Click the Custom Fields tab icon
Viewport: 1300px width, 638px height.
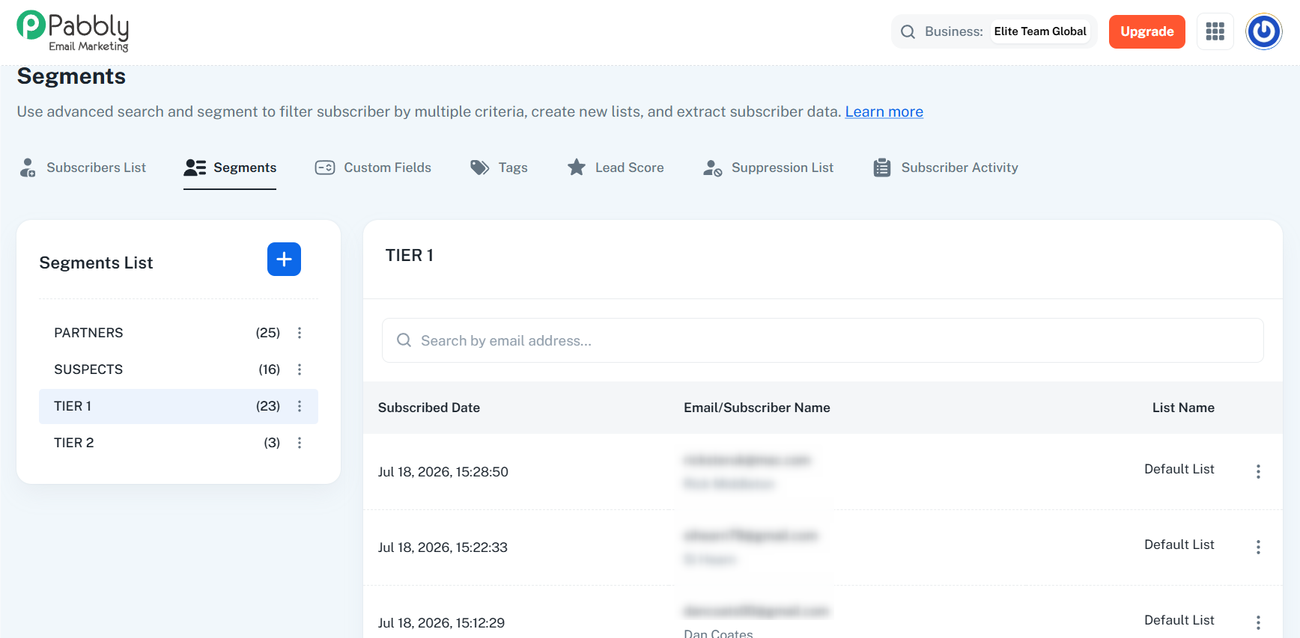325,168
